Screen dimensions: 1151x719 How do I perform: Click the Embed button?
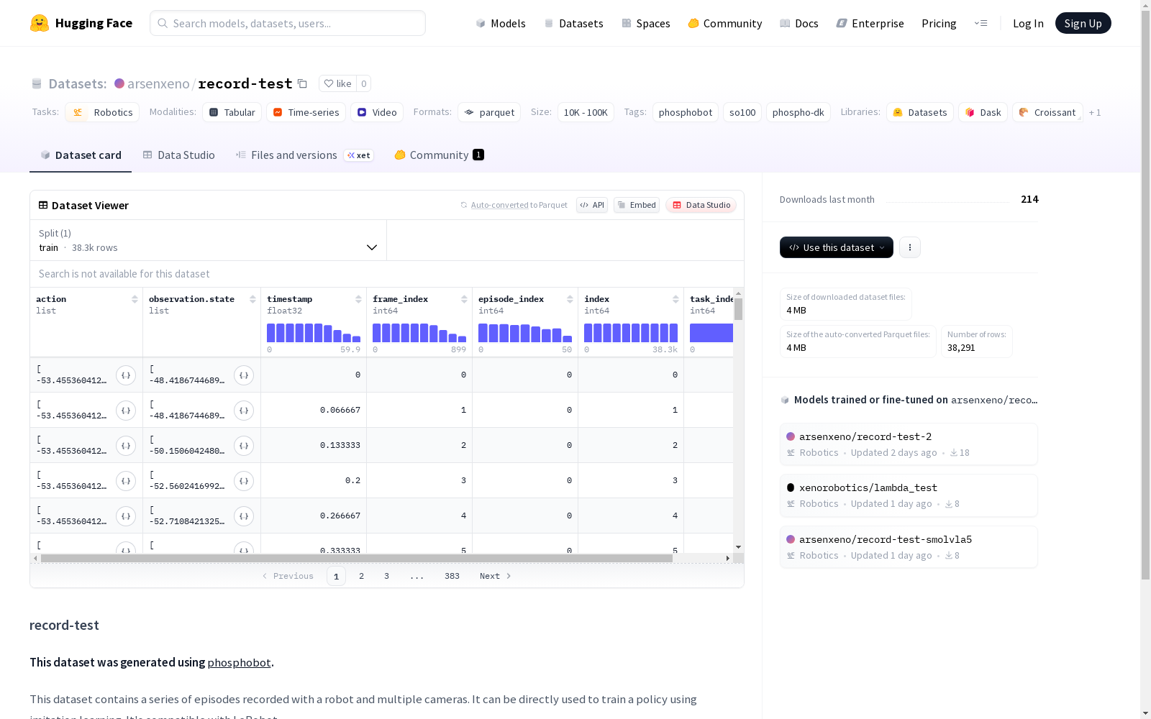pyautogui.click(x=637, y=205)
